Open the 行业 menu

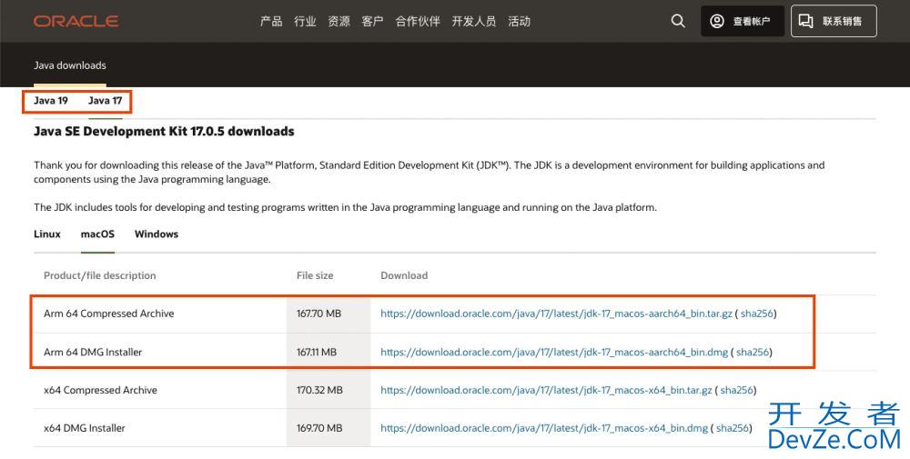click(x=305, y=22)
